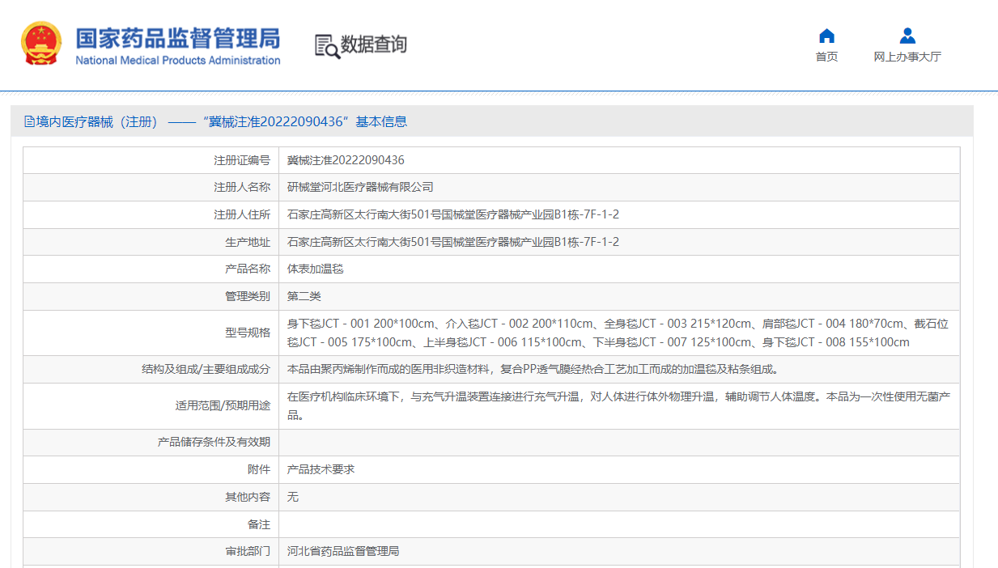This screenshot has height=568, width=998.
Task: Click the person icon above 网上办事大厅
Action: tap(907, 35)
